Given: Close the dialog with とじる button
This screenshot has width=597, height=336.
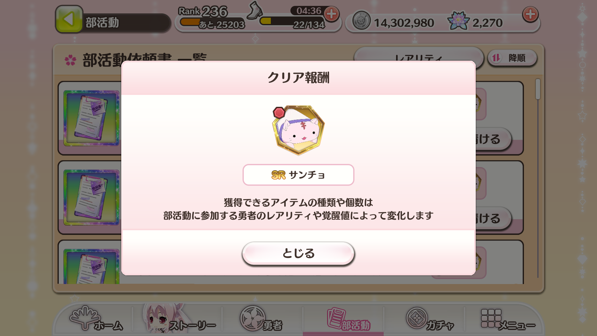Looking at the screenshot, I should [x=298, y=253].
